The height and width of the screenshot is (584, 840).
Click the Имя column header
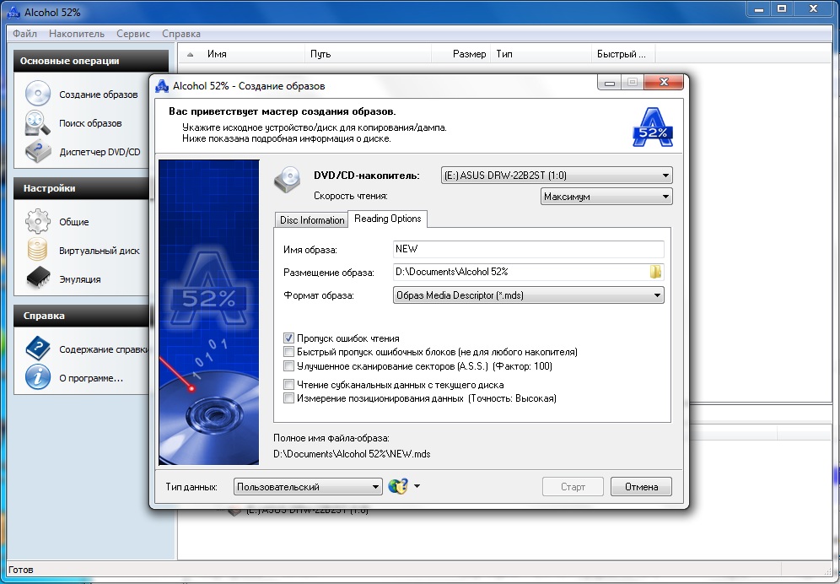pos(241,54)
